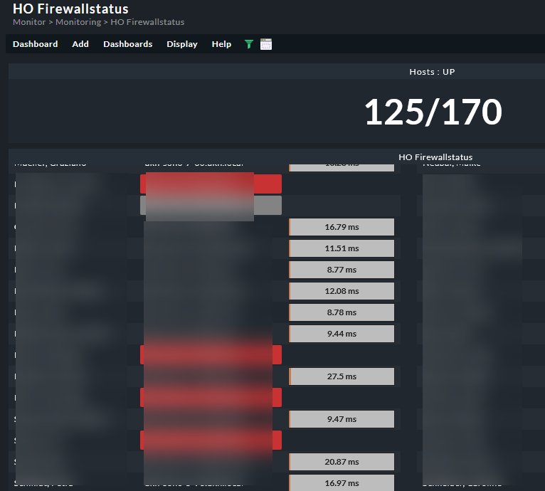Click the 9.44 ms perfometer bar
545x491 pixels.
[342, 334]
